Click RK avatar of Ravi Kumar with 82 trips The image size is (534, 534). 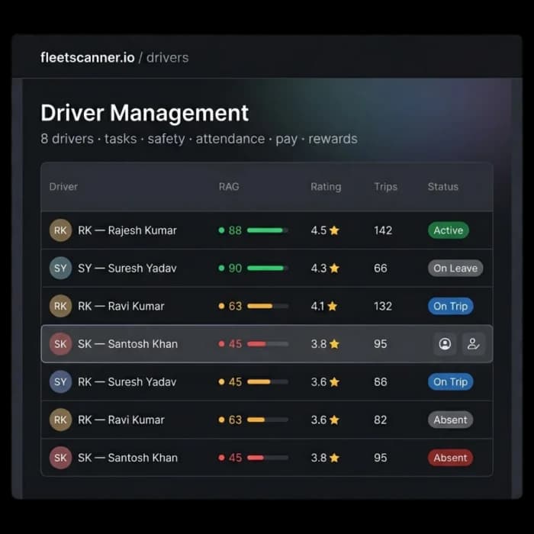60,420
